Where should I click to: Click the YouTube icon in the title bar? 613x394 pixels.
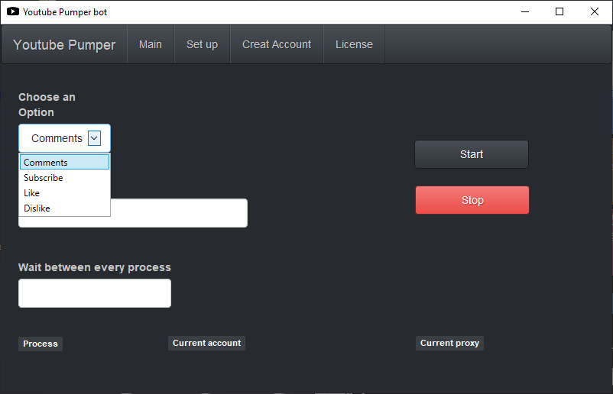tap(13, 11)
